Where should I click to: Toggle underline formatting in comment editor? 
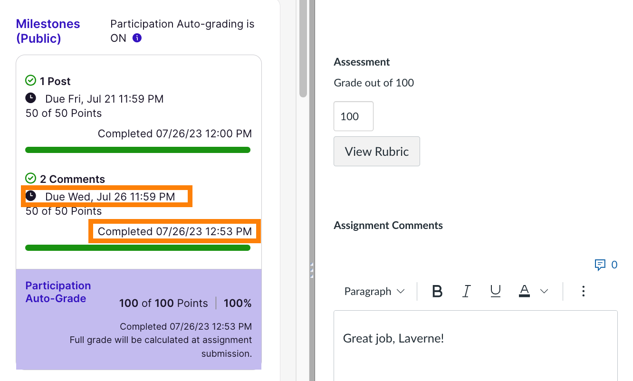pos(496,291)
